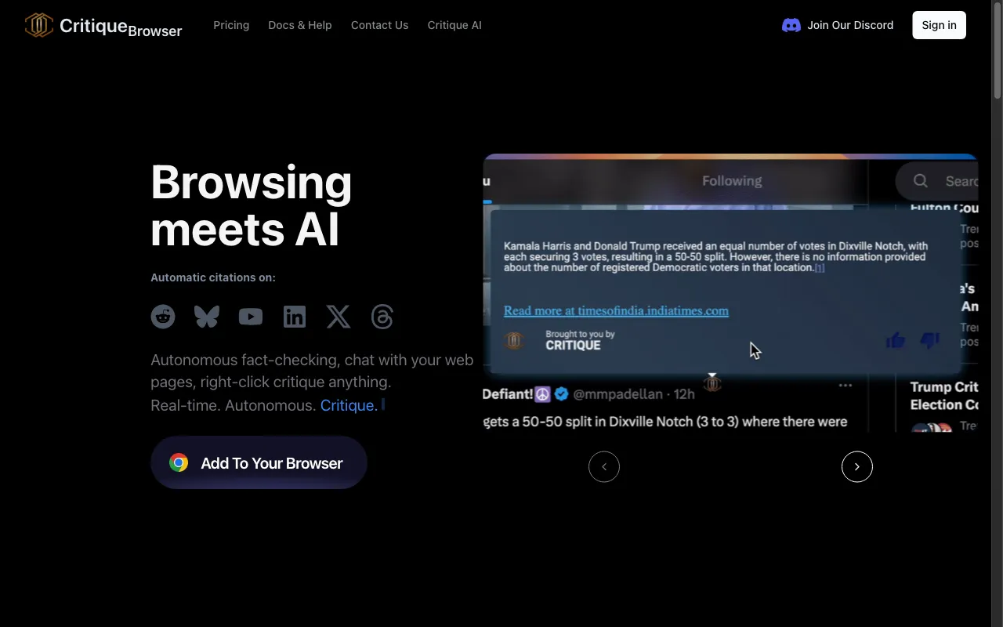Click the Sign in button
The height and width of the screenshot is (627, 1003).
[939, 25]
